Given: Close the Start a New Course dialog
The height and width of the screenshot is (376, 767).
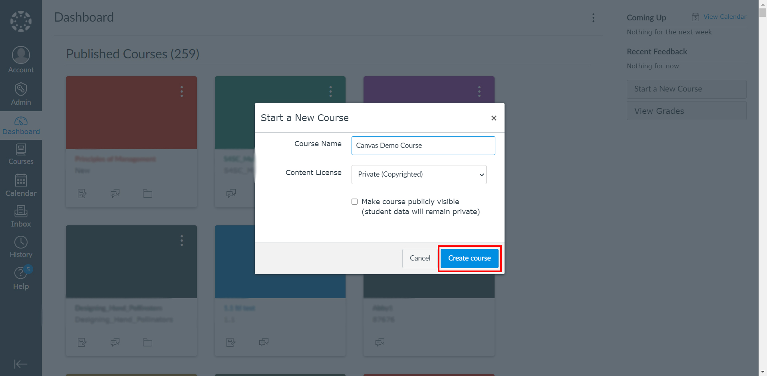Looking at the screenshot, I should coord(494,118).
